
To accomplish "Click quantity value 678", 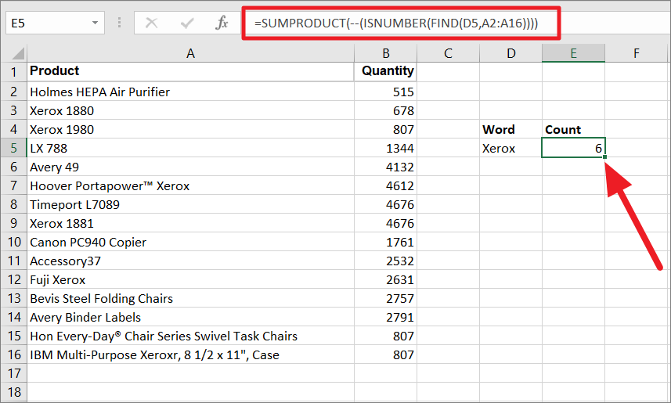I will pos(385,110).
